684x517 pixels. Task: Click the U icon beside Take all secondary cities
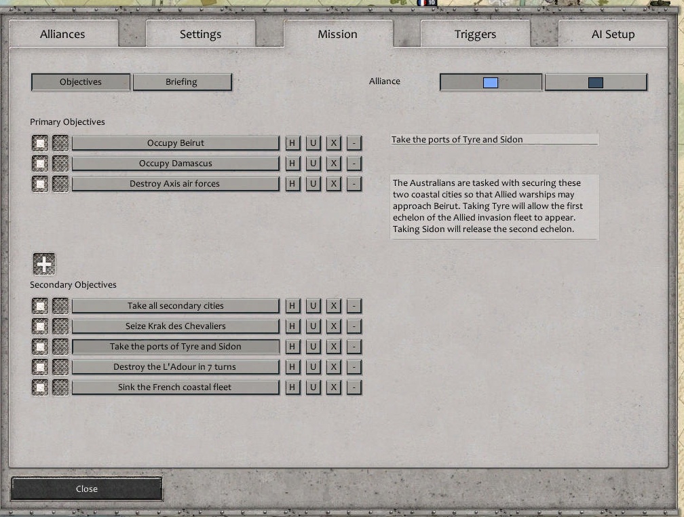coord(313,305)
